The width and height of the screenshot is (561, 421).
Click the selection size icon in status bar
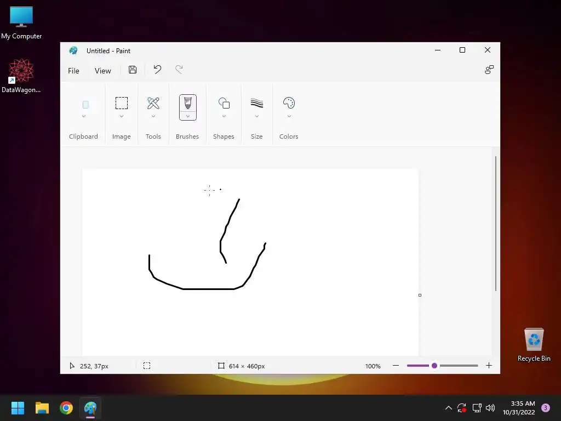(x=147, y=366)
